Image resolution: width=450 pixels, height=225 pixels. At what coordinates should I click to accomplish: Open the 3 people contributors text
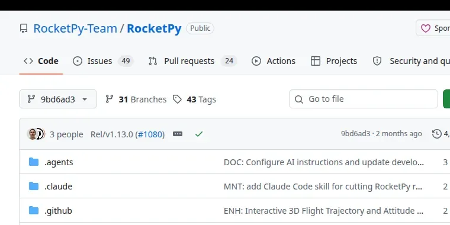(x=66, y=134)
